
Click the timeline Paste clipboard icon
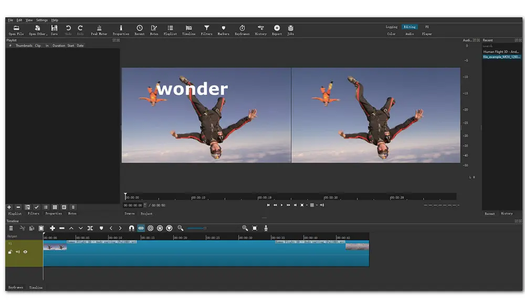pyautogui.click(x=41, y=228)
